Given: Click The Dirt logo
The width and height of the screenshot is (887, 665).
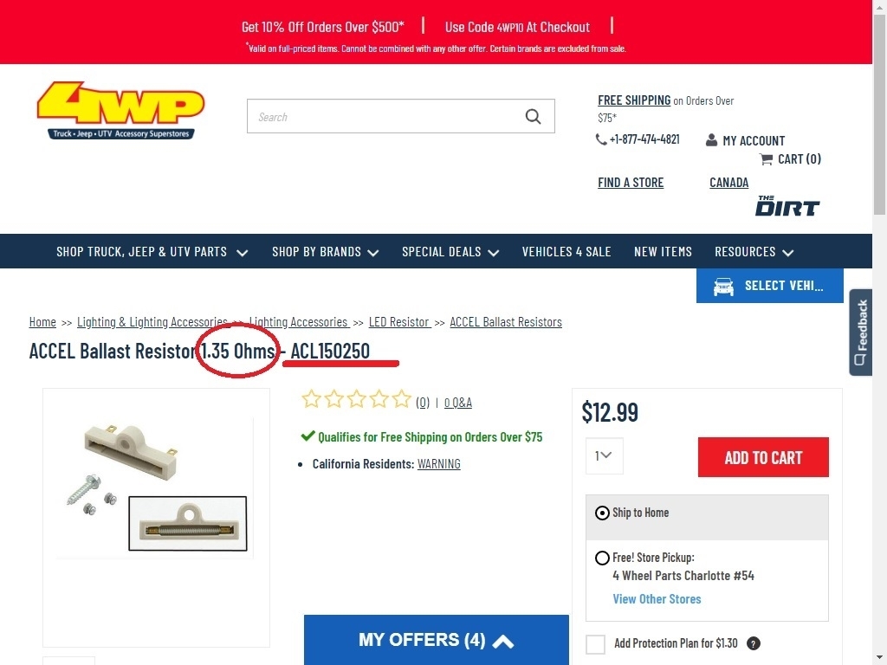Looking at the screenshot, I should pos(787,206).
